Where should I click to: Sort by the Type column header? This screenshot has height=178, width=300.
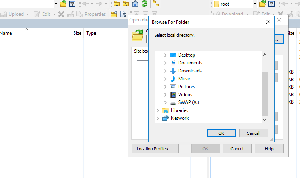(91, 33)
